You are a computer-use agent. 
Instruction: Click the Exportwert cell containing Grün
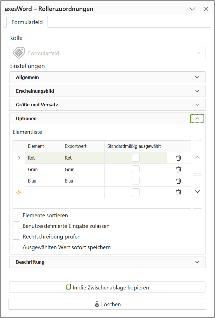pos(83,169)
